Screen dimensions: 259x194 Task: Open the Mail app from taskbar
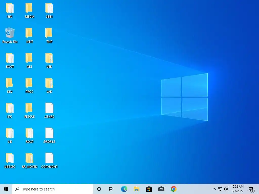[161, 189]
